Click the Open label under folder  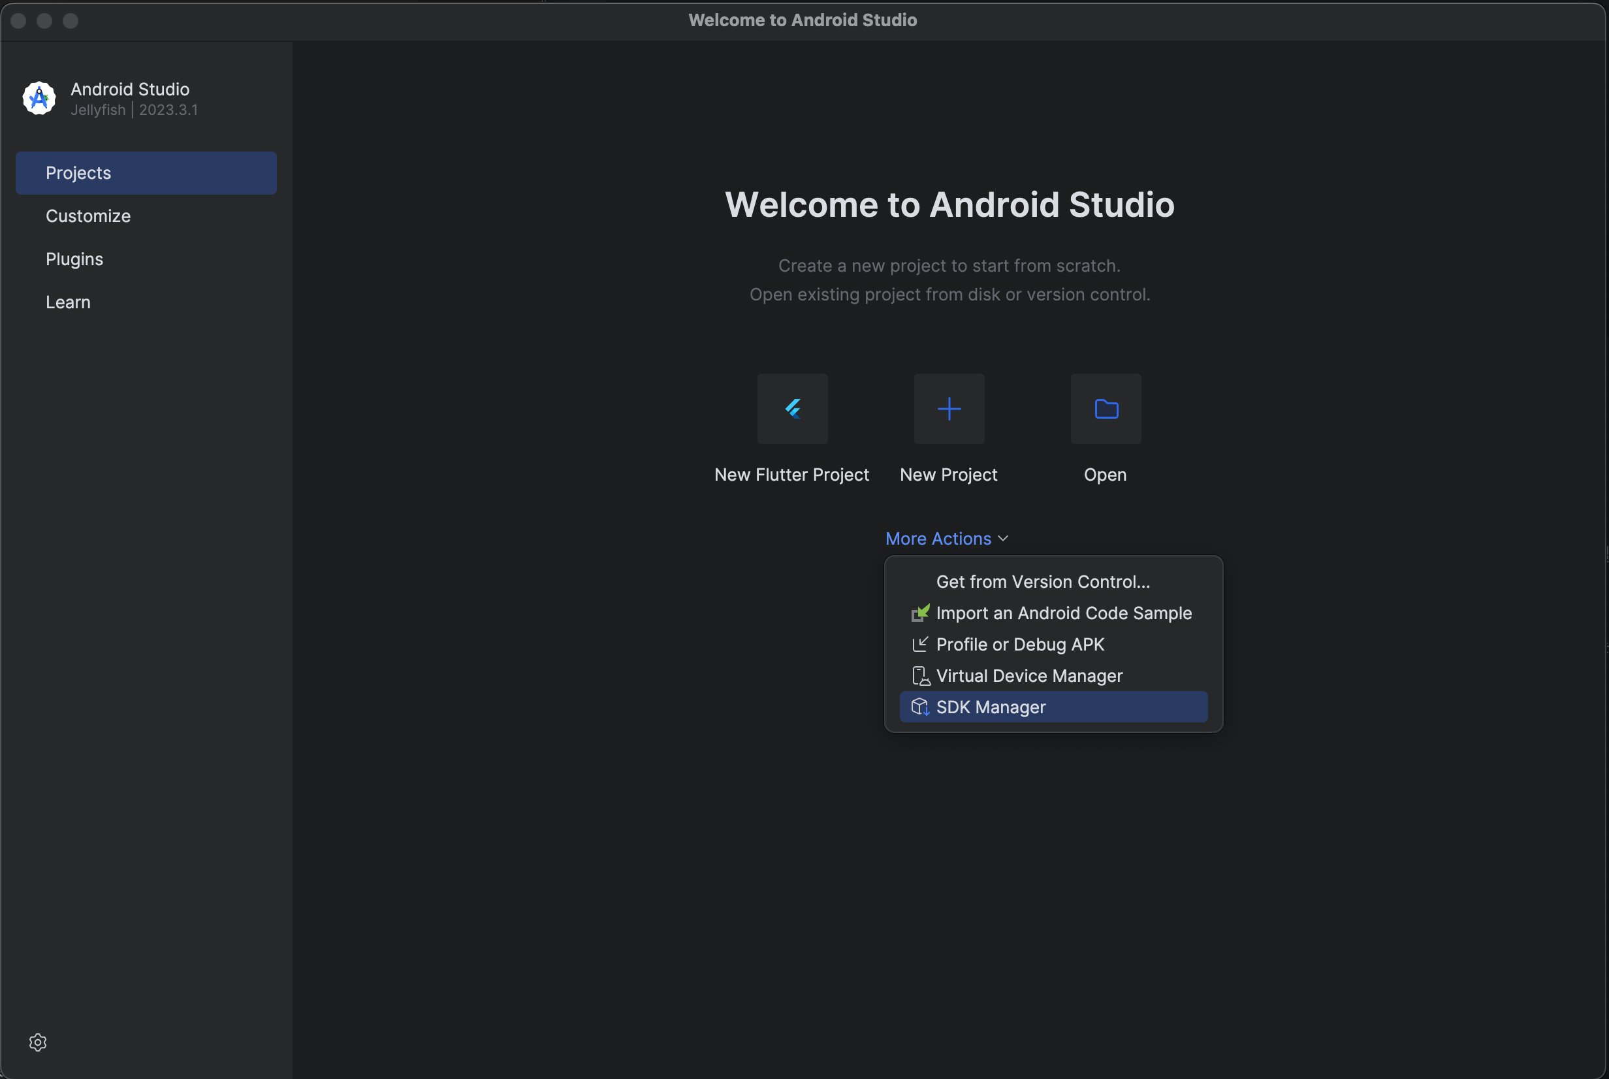coord(1106,475)
